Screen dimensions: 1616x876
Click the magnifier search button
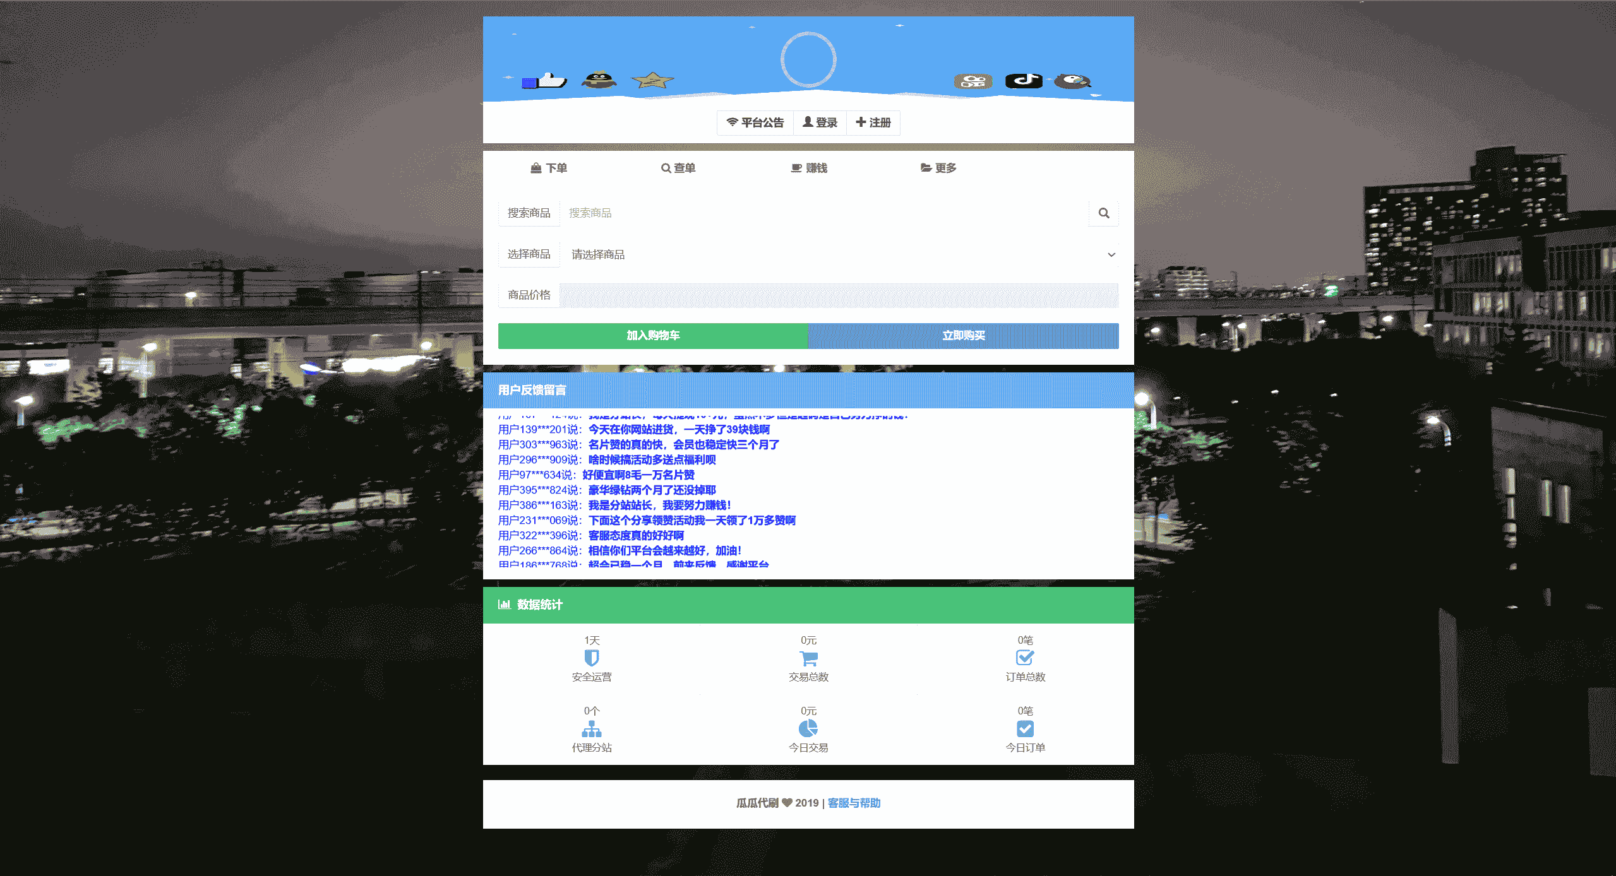(1103, 213)
